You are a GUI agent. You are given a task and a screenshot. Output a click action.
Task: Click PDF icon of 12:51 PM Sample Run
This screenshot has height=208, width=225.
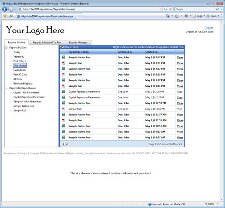point(63,109)
